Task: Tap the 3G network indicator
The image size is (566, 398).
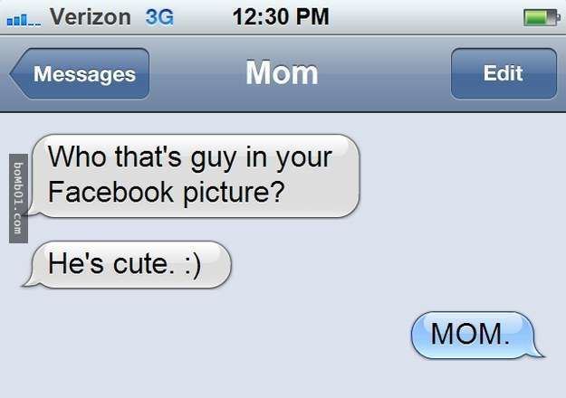Action: 159,17
